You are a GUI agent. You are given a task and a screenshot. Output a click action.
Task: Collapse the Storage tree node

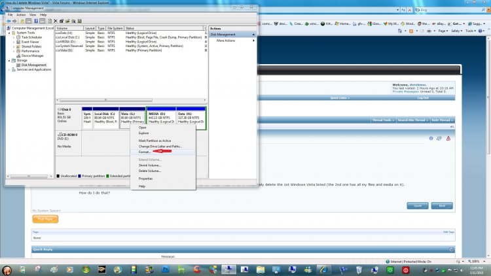coord(9,60)
